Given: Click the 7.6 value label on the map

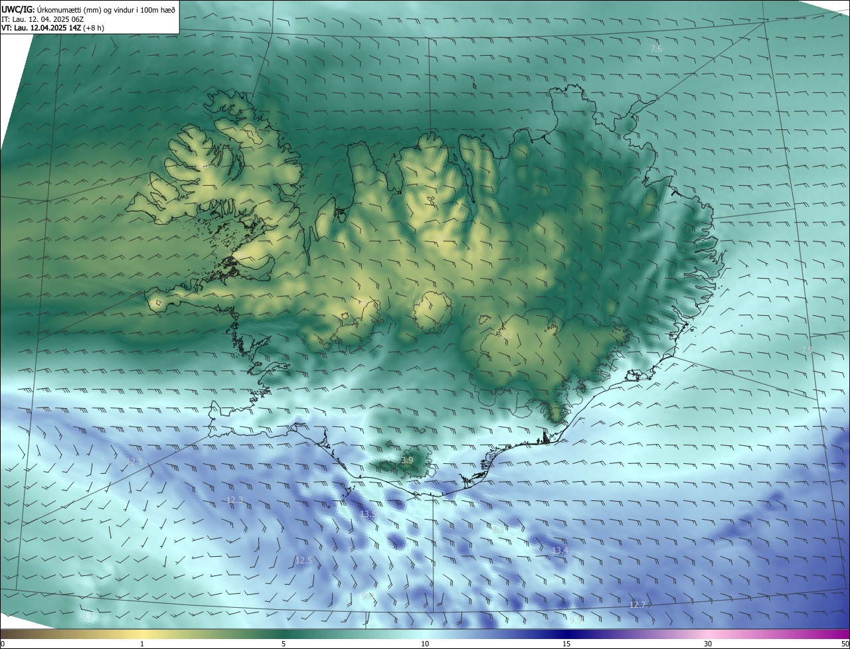Looking at the screenshot, I should pos(656,49).
